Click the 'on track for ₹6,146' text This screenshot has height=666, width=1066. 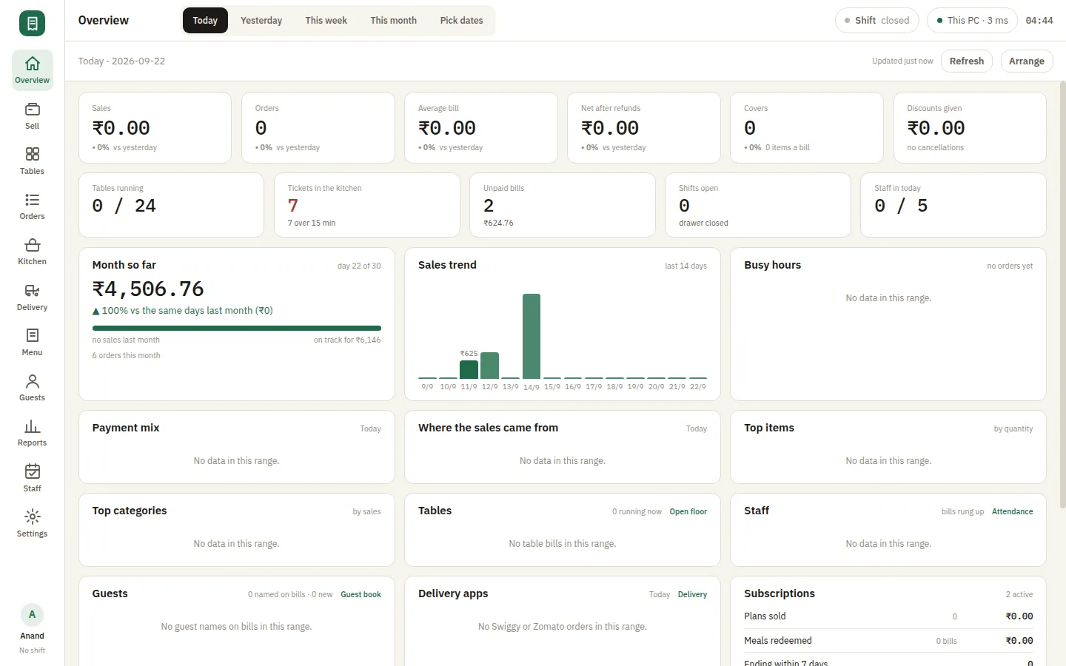347,340
